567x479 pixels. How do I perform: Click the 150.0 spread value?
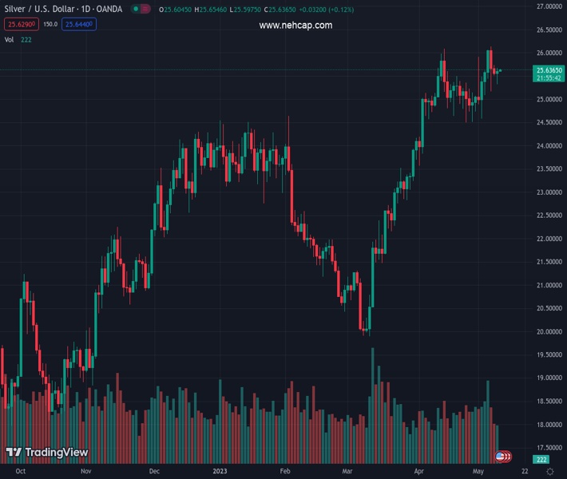click(50, 24)
